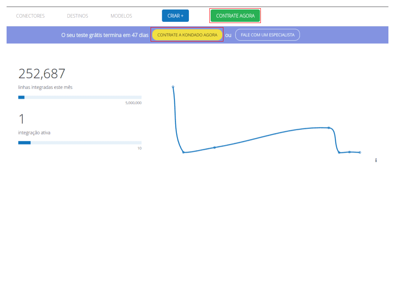Pick the data point just before the second drop
The height and width of the screenshot is (296, 395).
tap(328, 128)
